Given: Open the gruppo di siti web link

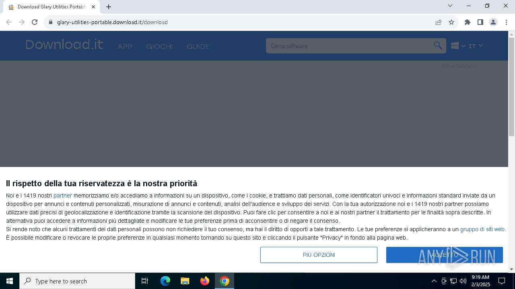Looking at the screenshot, I should (482, 229).
